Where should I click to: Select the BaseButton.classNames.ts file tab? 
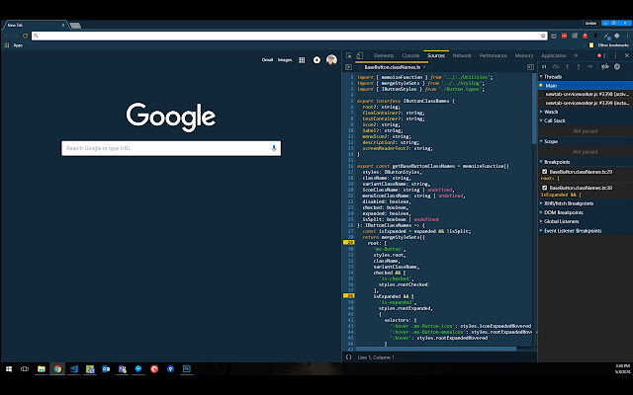point(392,67)
